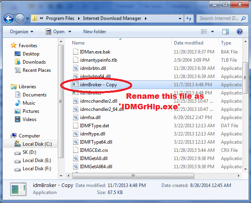Create a New folder
Image resolution: width=251 pixels, height=203 pixels.
click(95, 32)
